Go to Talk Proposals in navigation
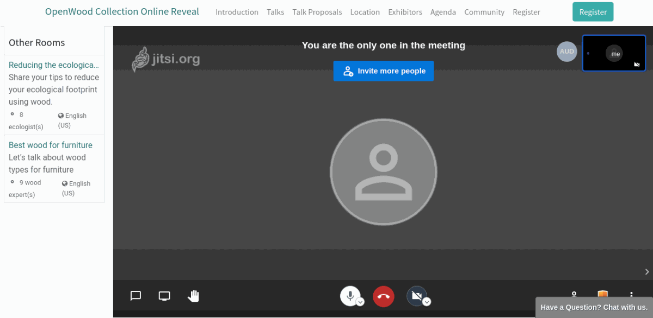Image resolution: width=653 pixels, height=318 pixels. tap(317, 12)
